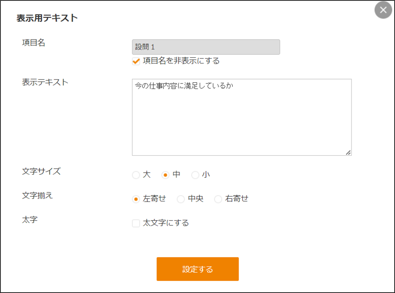Click the 項目名 row label

pyautogui.click(x=34, y=43)
